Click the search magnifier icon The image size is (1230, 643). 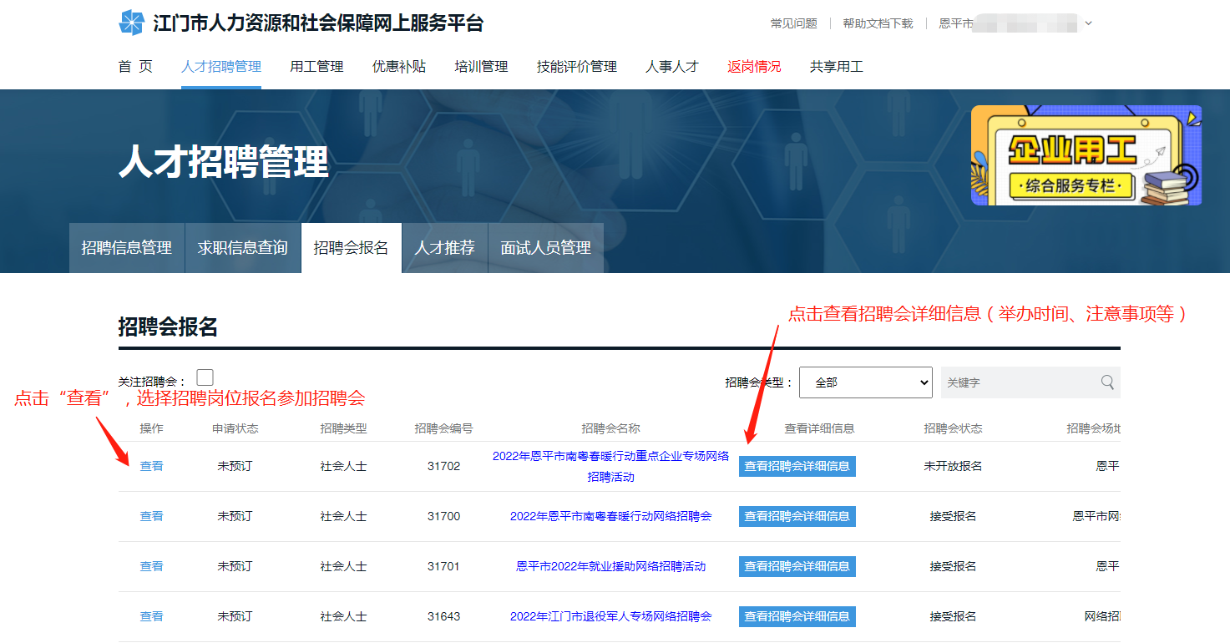pos(1107,382)
